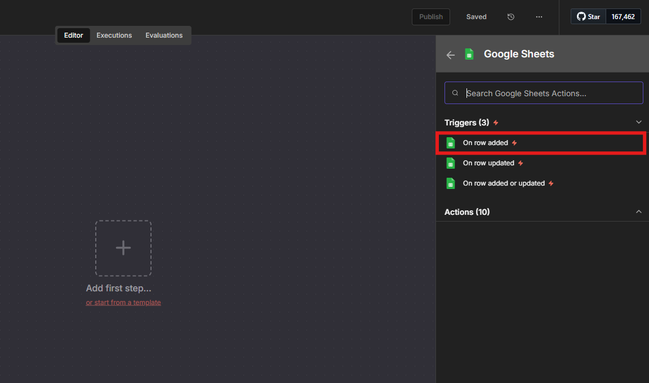Viewport: 649px width, 383px height.
Task: Choose the 'On row added or updated' trigger
Action: (504, 183)
